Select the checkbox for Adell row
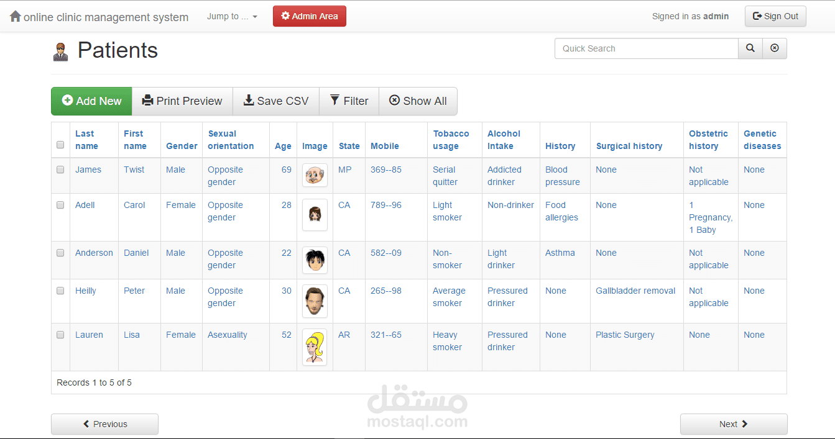Image resolution: width=835 pixels, height=439 pixels. coord(60,205)
